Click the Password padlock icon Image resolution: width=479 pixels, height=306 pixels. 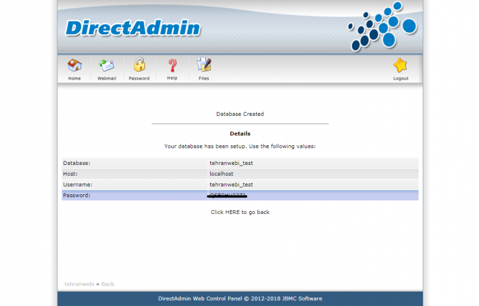139,65
